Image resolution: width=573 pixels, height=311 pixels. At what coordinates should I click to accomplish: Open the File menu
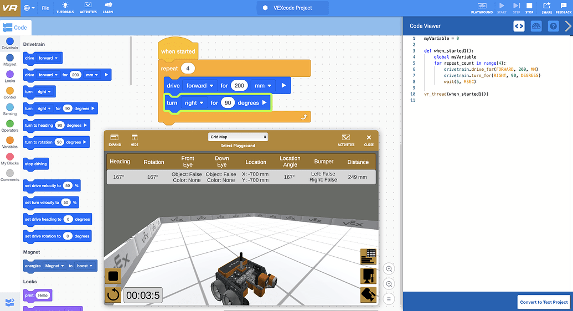pyautogui.click(x=45, y=8)
